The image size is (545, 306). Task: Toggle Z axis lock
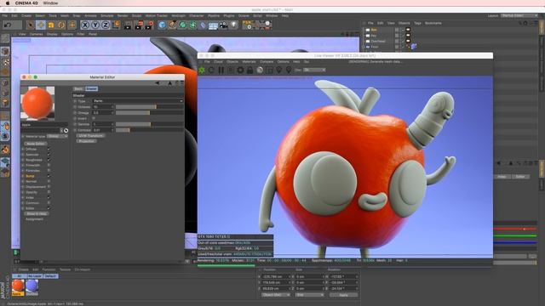coord(106,25)
